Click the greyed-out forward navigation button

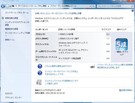[x=7, y=6]
